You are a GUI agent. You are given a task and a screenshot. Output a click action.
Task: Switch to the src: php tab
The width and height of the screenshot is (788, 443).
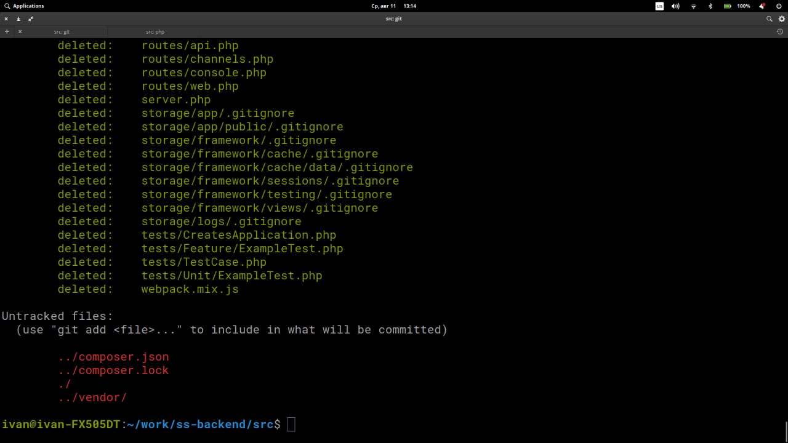click(x=155, y=31)
